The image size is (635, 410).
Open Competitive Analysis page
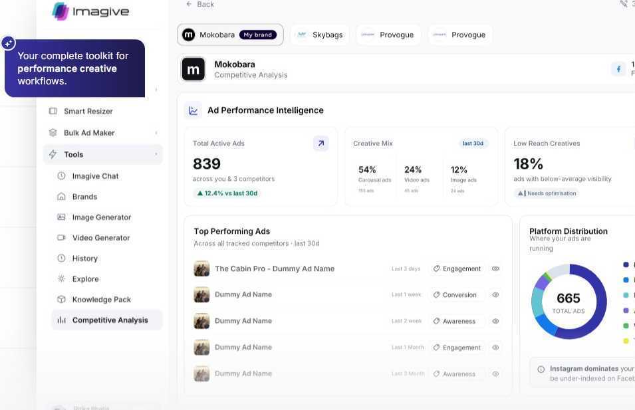coord(107,320)
